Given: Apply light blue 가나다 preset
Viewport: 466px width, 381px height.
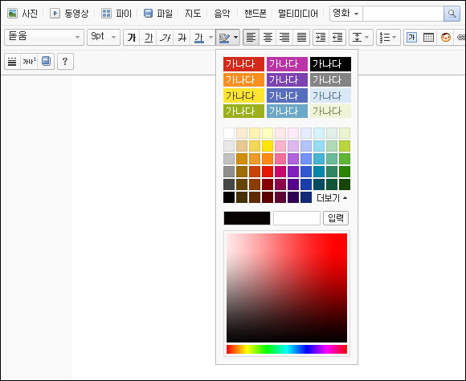Looking at the screenshot, I should pyautogui.click(x=330, y=95).
